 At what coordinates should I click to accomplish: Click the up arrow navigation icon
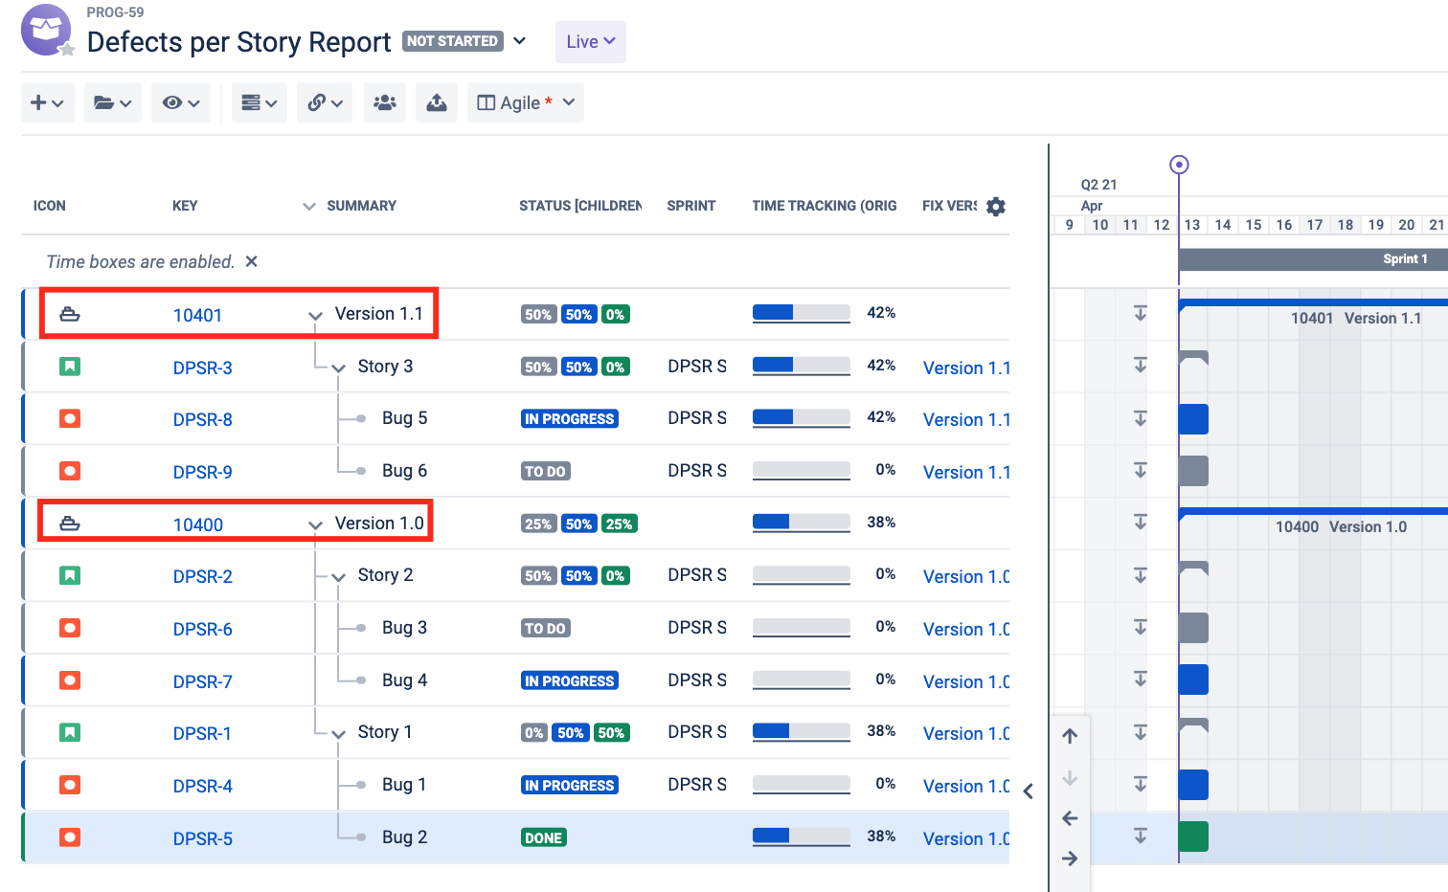[x=1070, y=736]
